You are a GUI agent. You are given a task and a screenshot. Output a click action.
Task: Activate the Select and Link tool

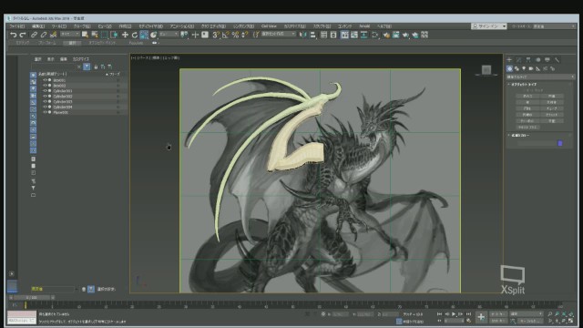pyautogui.click(x=34, y=35)
